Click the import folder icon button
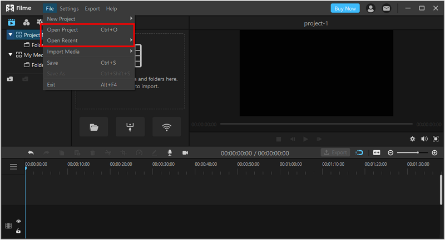Viewport: 445px width, 240px height. [x=94, y=127]
